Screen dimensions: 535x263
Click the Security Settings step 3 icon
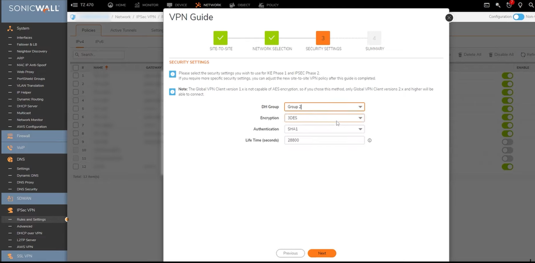[x=323, y=38]
